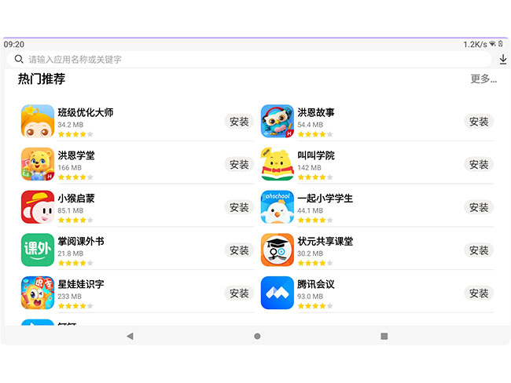
Task: Expand 更多 for hot recommendations
Action: pyautogui.click(x=483, y=79)
